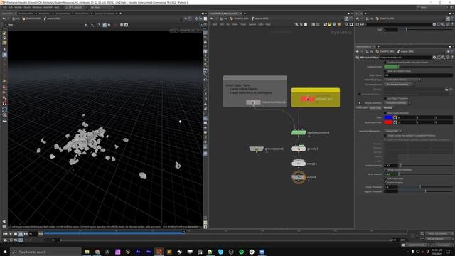455x256 pixels.
Task: Open Initial Object Type dropdown
Action: point(402,80)
